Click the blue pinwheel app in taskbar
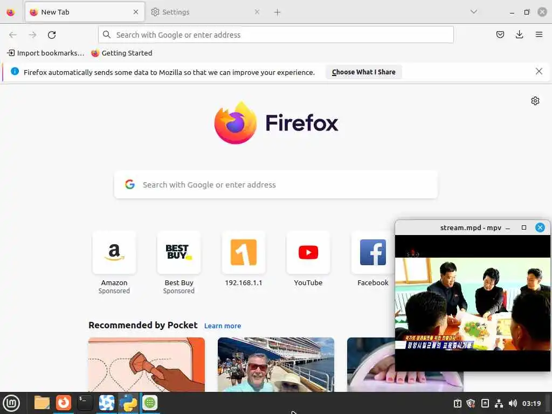 106,403
